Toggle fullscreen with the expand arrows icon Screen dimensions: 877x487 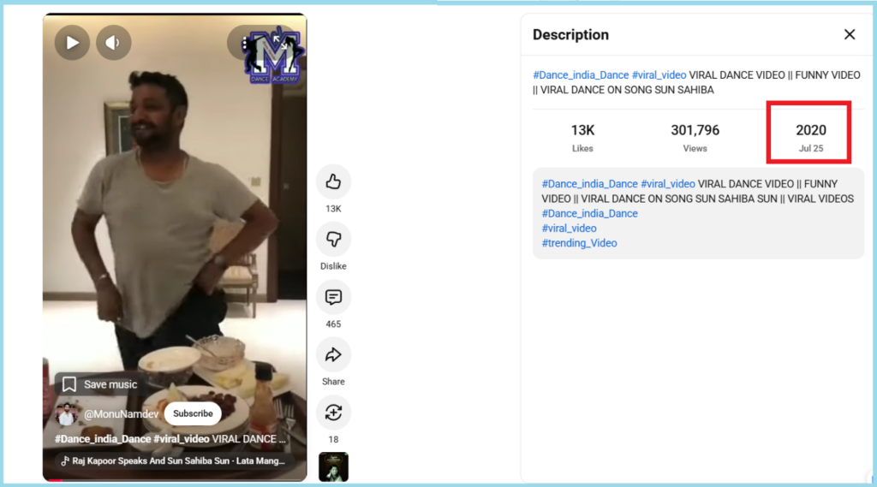pyautogui.click(x=280, y=43)
